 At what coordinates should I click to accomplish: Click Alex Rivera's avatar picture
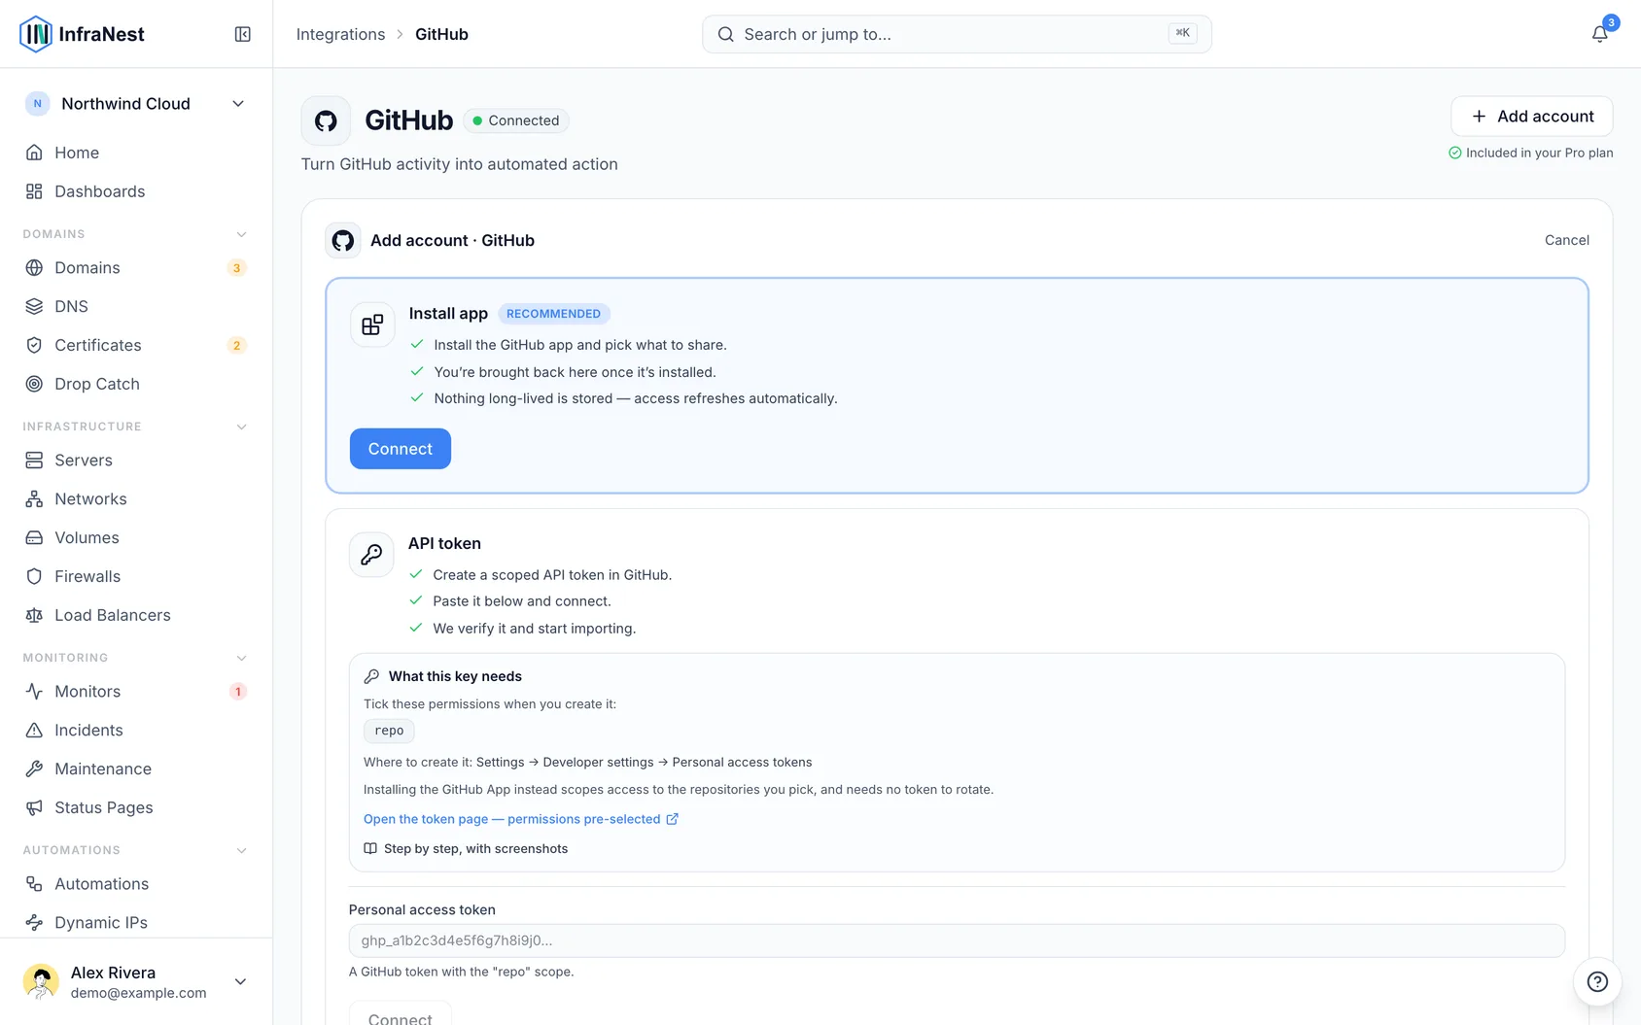point(41,981)
